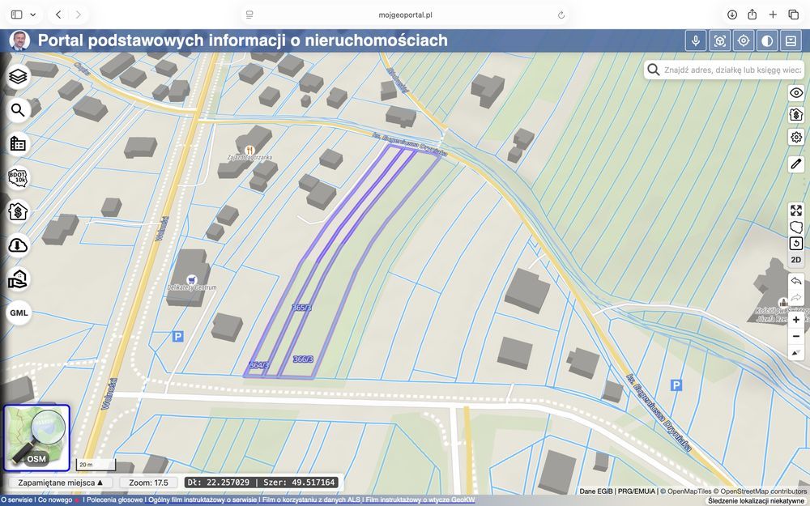Toggle the eye visibility button on right
The image size is (810, 506).
coord(796,93)
